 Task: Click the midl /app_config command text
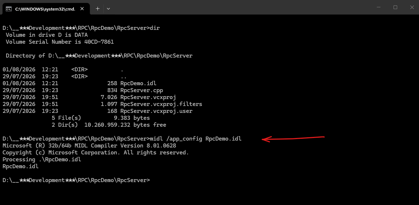[176, 139]
